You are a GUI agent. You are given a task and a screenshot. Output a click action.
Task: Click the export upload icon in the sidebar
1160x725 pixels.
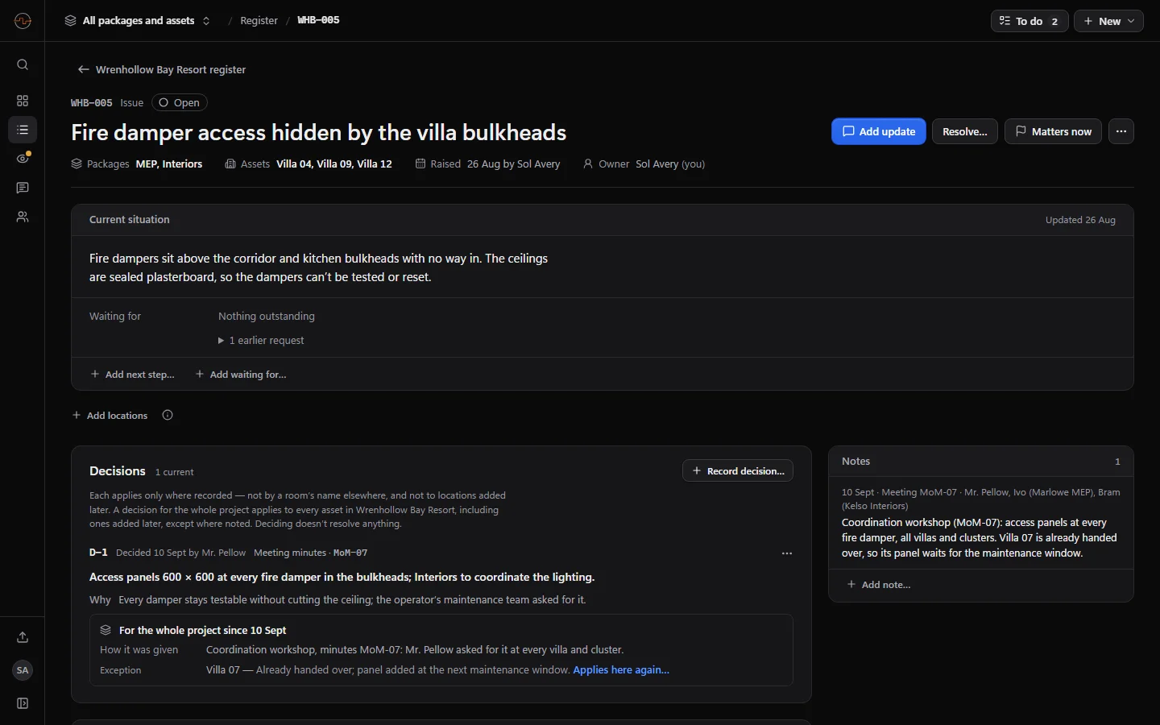tap(23, 637)
